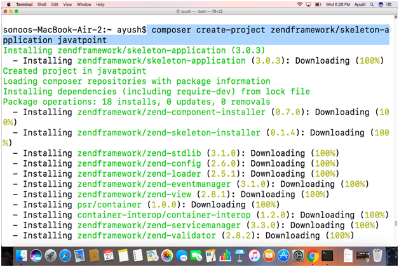Click 'Package operations: 18 installs' line
The image size is (399, 267).
pyautogui.click(x=137, y=102)
